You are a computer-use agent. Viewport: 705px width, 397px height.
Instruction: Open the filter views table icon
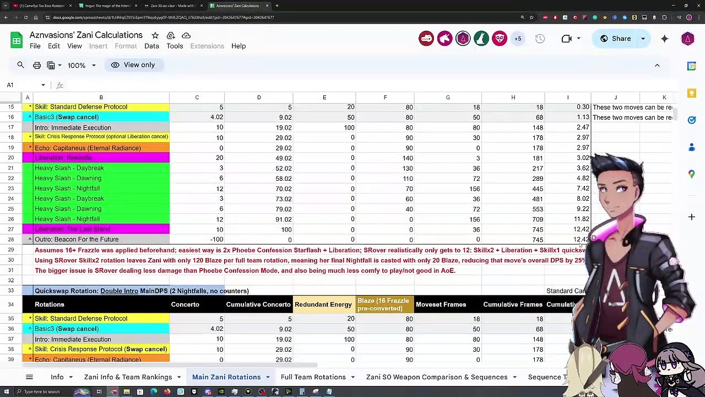pos(51,65)
